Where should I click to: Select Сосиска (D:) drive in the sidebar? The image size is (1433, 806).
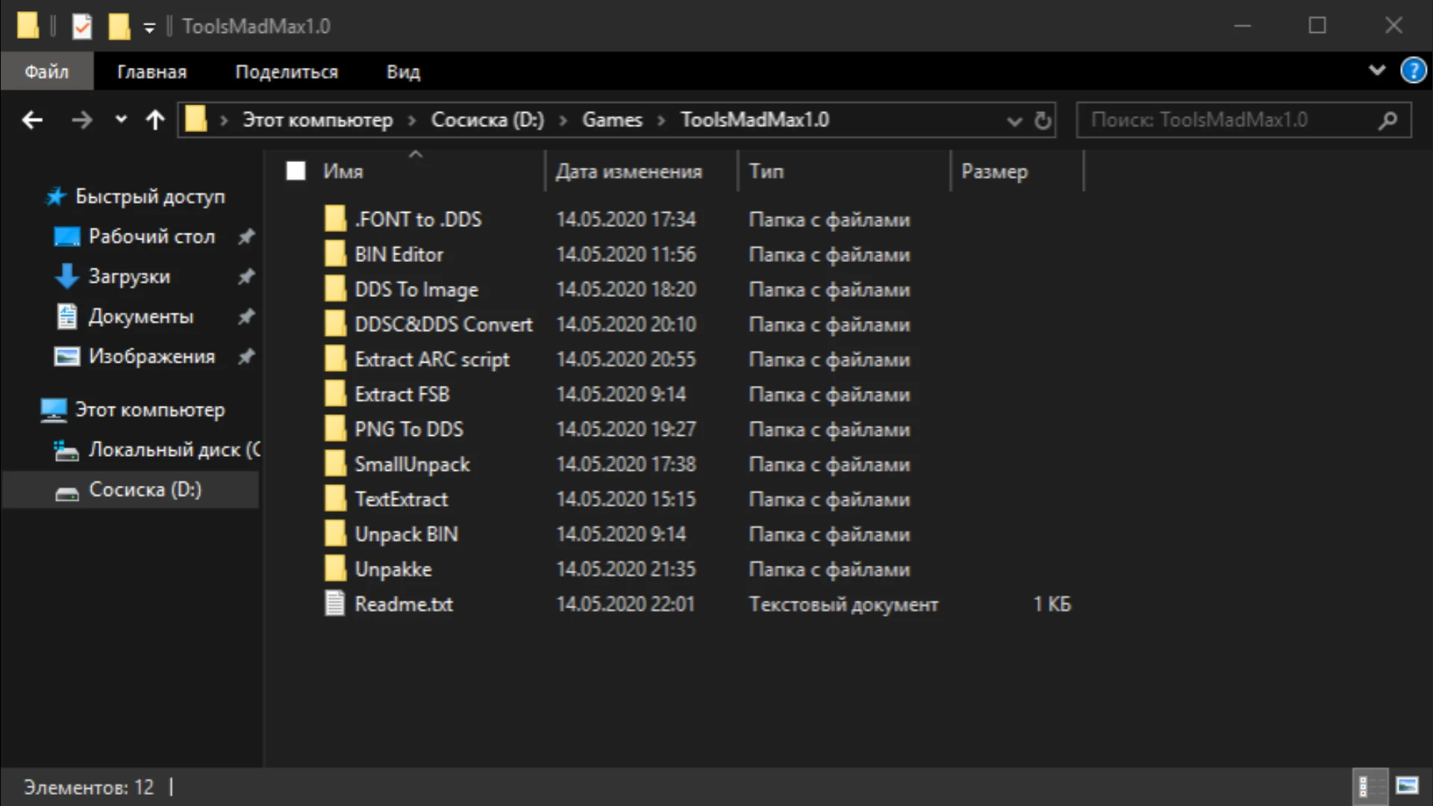[145, 490]
